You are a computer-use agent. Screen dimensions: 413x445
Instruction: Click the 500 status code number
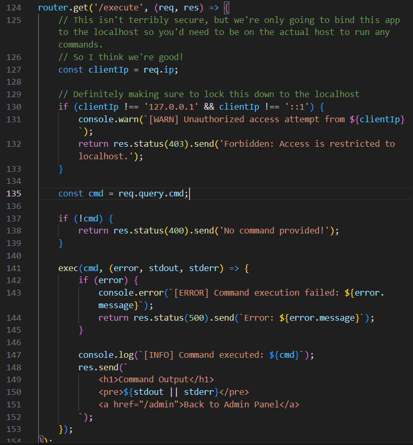point(194,318)
